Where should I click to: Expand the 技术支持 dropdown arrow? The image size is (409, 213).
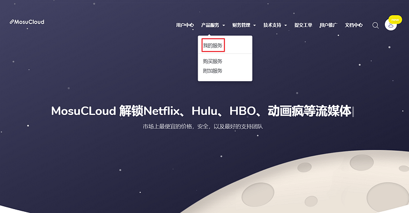click(x=286, y=25)
